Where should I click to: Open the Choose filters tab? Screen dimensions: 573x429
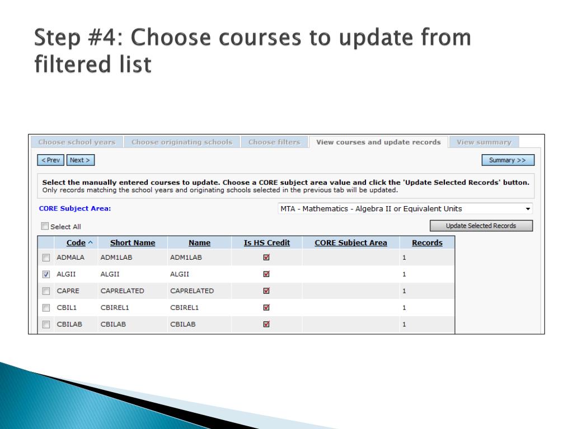(274, 142)
